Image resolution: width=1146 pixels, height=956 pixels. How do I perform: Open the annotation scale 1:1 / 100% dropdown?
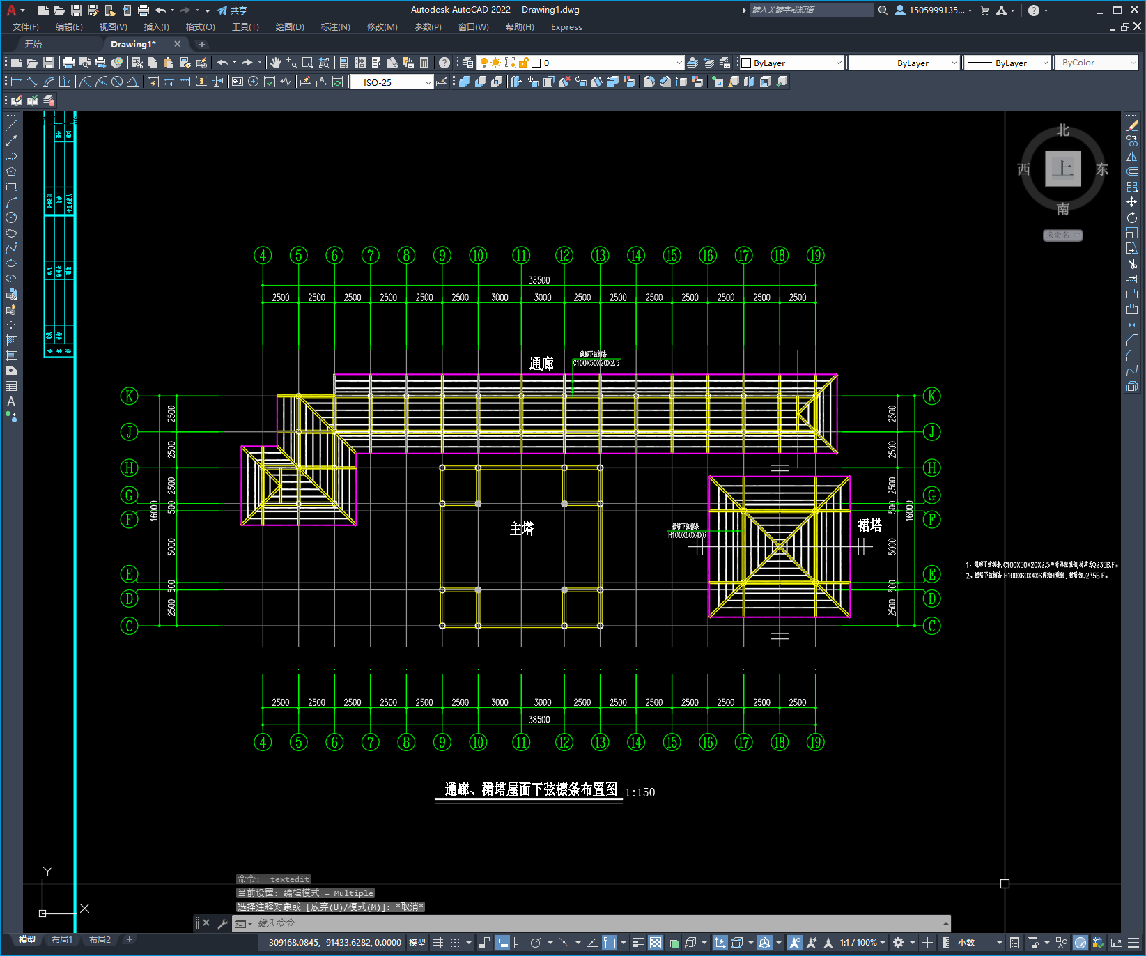pyautogui.click(x=862, y=943)
